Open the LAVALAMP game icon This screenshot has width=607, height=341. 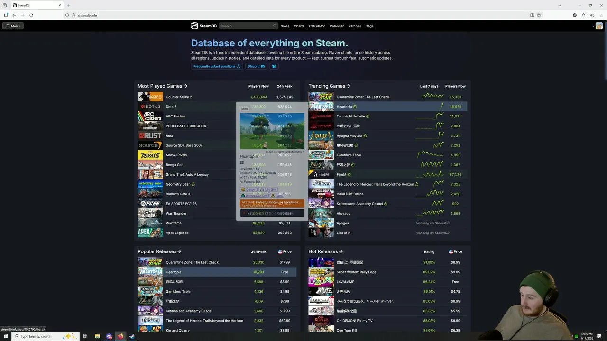pyautogui.click(x=321, y=282)
